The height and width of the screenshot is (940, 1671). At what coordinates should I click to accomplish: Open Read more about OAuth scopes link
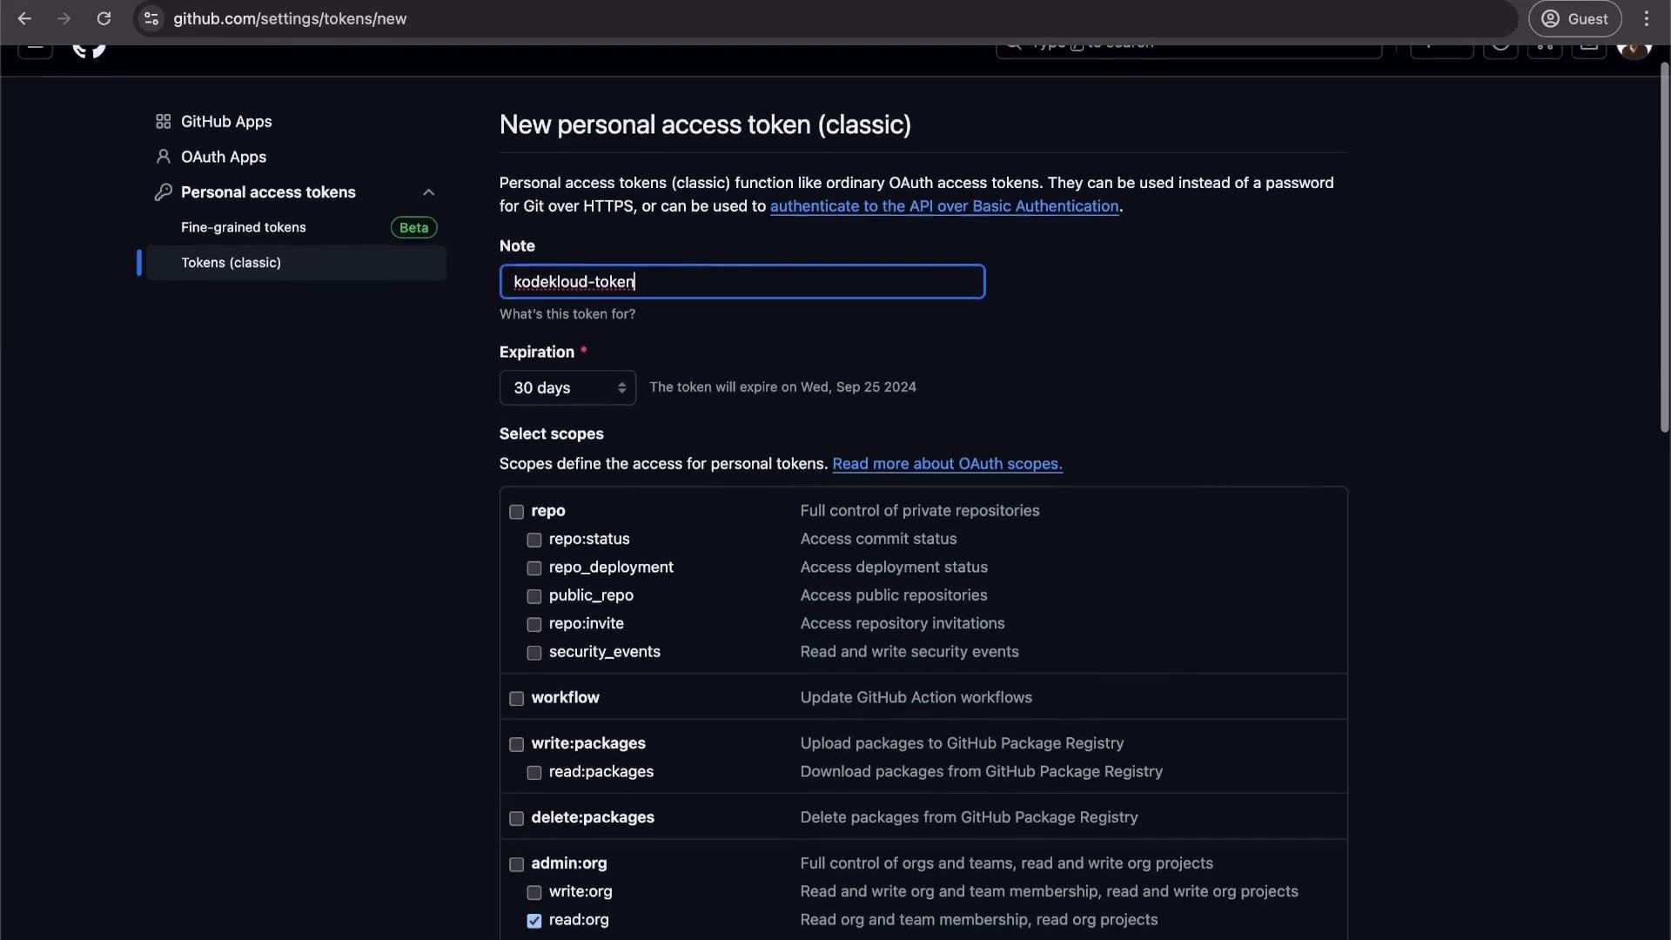click(947, 464)
